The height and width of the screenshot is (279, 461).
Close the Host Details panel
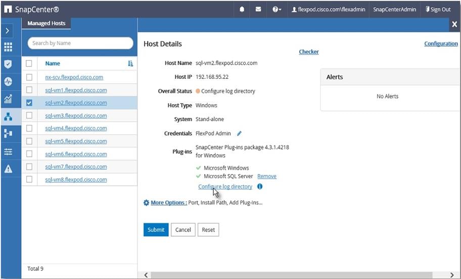tap(454, 24)
